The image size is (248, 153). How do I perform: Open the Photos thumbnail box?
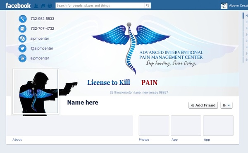coord(154,125)
